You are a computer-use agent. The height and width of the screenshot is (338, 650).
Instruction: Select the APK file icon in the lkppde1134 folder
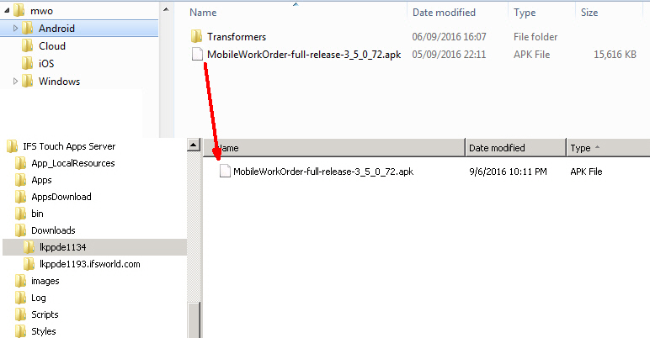tap(225, 171)
